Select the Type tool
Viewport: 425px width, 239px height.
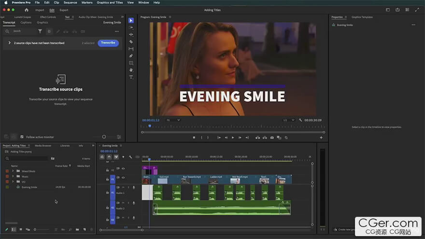tap(131, 77)
